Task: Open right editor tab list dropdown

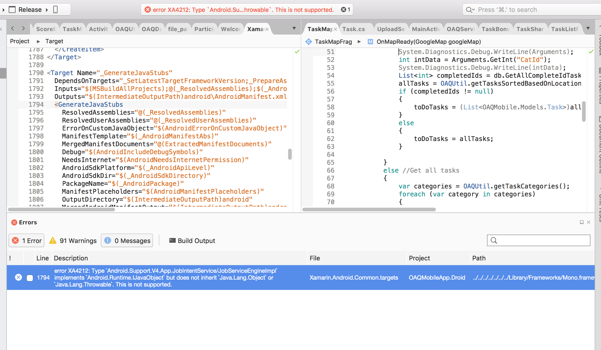Action: pos(588,28)
